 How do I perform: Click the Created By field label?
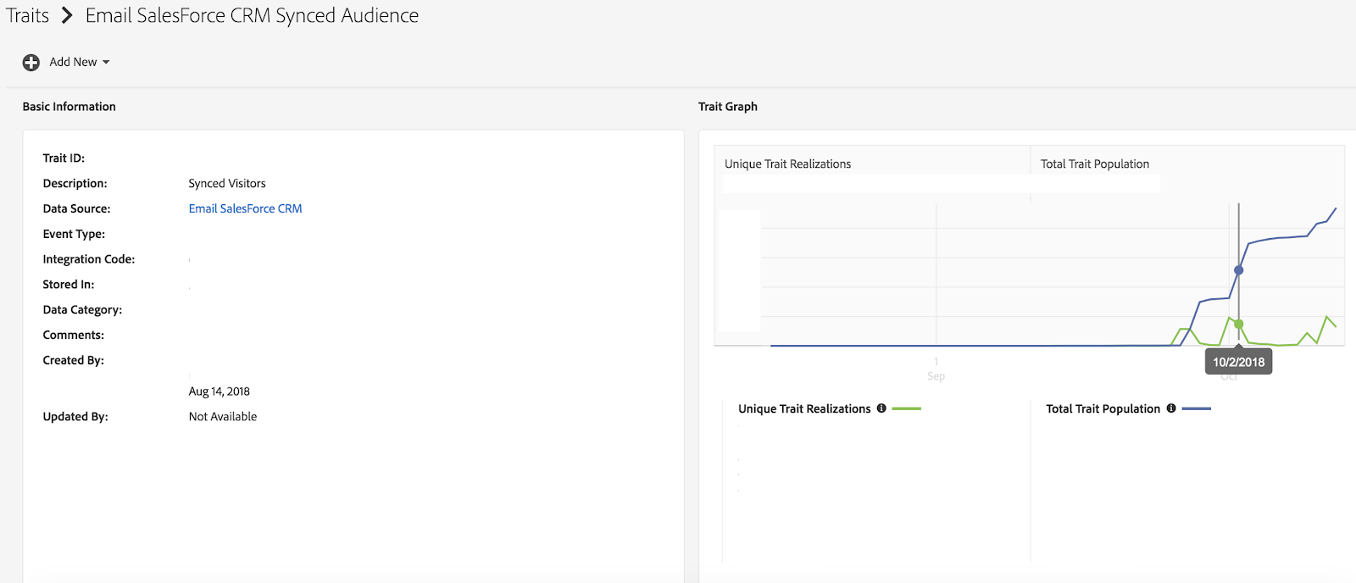click(x=74, y=361)
